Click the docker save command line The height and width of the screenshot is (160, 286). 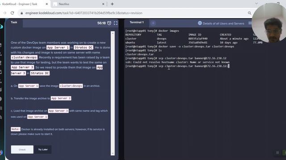point(180,46)
